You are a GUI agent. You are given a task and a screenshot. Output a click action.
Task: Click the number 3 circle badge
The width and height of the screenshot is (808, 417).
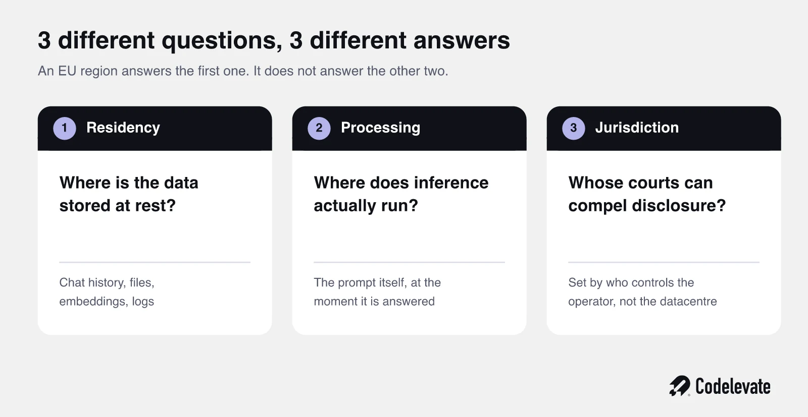point(574,128)
